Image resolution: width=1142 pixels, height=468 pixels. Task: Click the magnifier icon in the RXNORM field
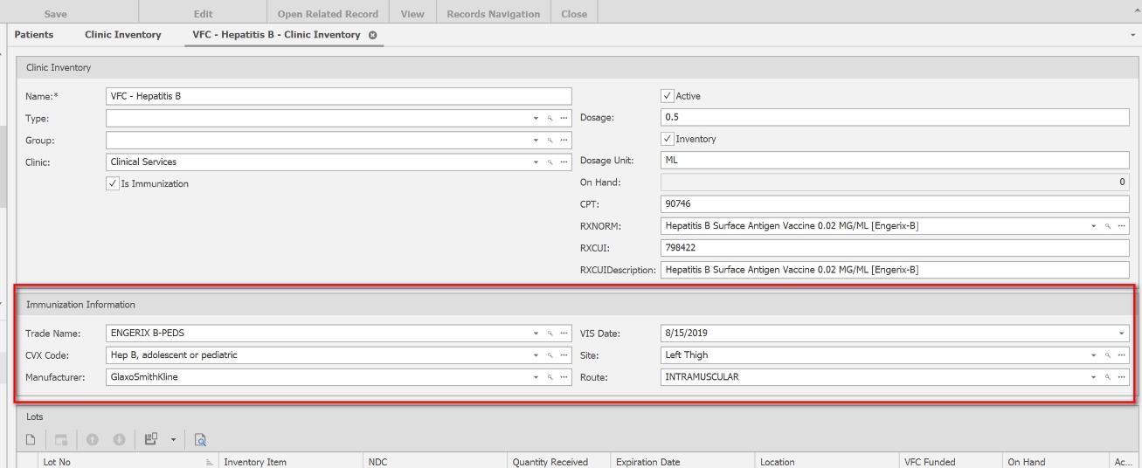click(x=1108, y=226)
